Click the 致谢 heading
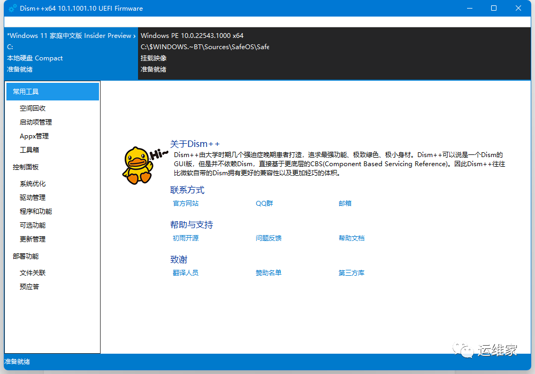The height and width of the screenshot is (374, 535). click(179, 260)
